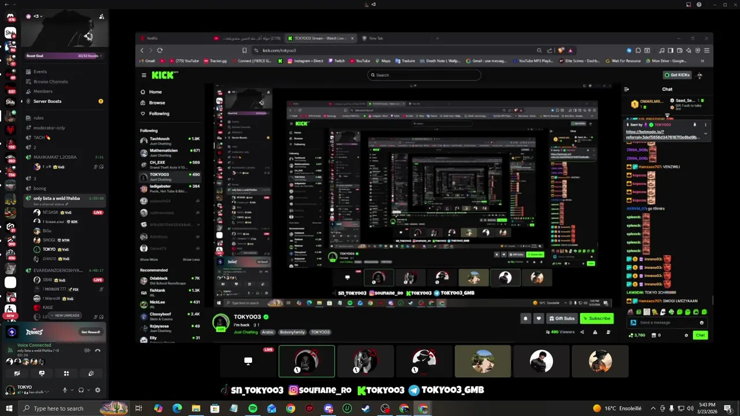Click the Discord inbox icon in title bar
Viewport: 740px width, 416px height.
tap(689, 5)
